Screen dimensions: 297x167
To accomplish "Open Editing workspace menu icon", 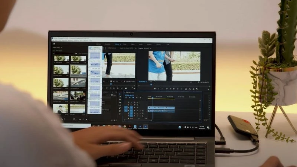I will click(120, 44).
